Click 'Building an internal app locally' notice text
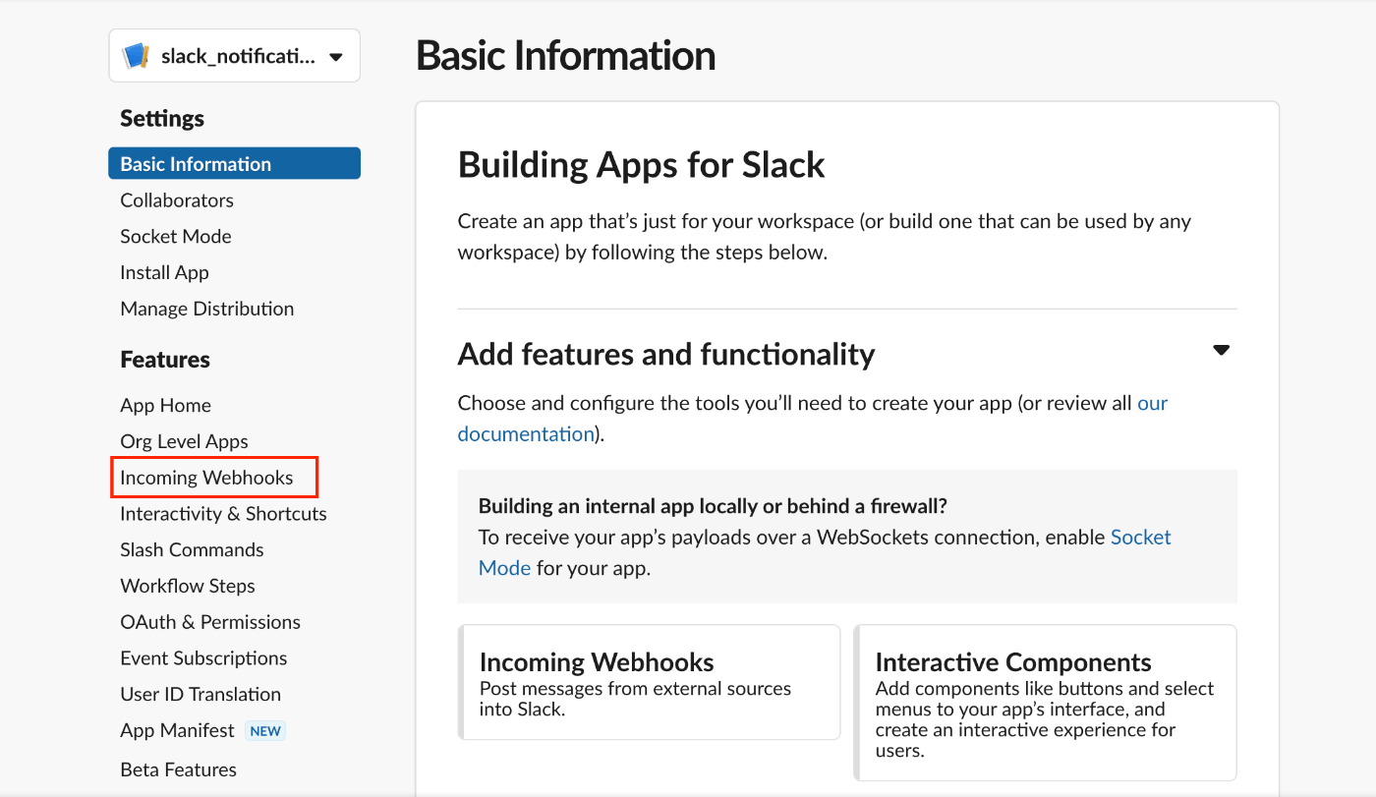 713,507
